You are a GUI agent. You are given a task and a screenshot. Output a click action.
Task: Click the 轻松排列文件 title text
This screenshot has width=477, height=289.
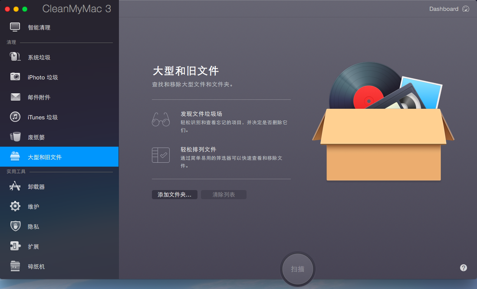coord(198,149)
